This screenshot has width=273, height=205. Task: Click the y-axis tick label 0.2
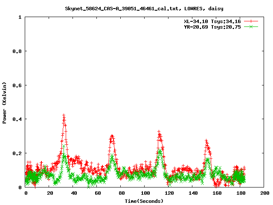[x=17, y=153]
